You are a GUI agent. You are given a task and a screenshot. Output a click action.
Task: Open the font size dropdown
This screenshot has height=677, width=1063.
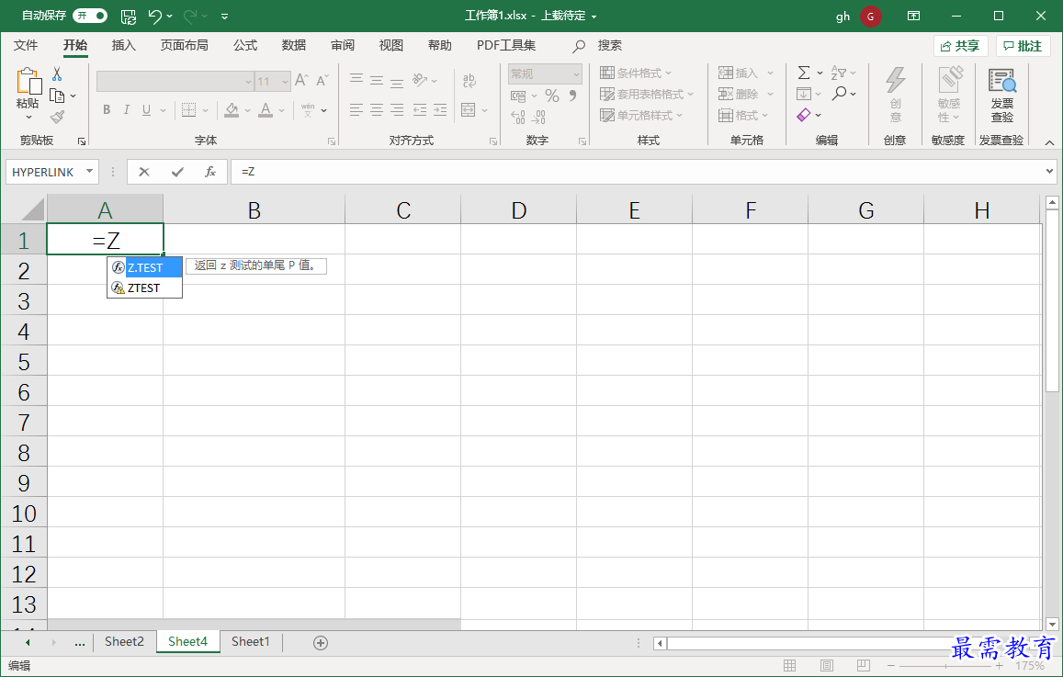coord(286,82)
